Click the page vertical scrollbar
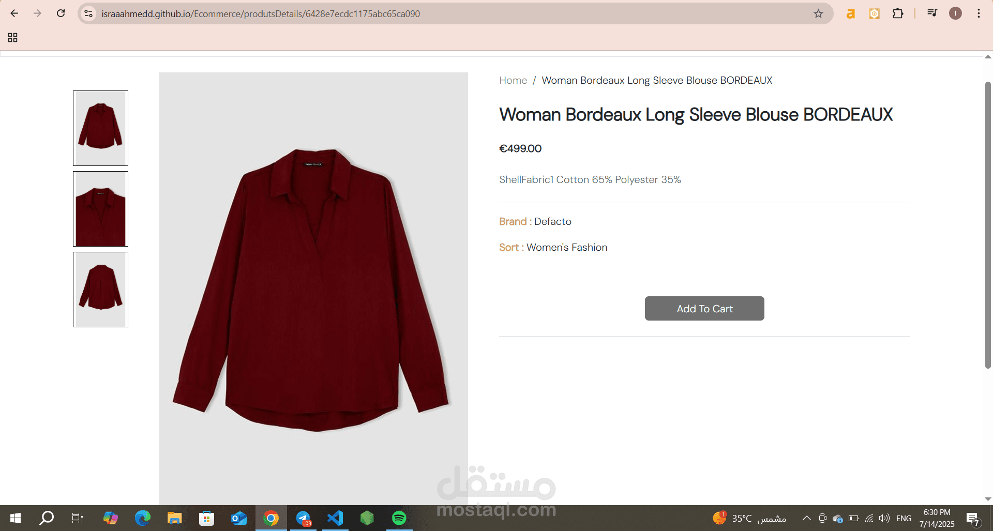The image size is (993, 531). pos(988,225)
